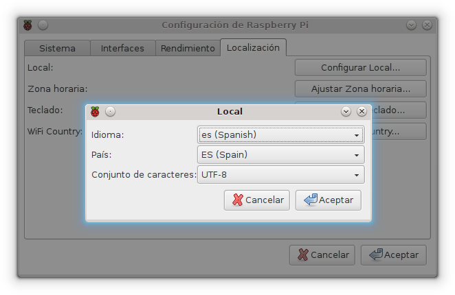The width and height of the screenshot is (455, 295).
Task: Click Cancelar in the Local dialog
Action: (257, 200)
